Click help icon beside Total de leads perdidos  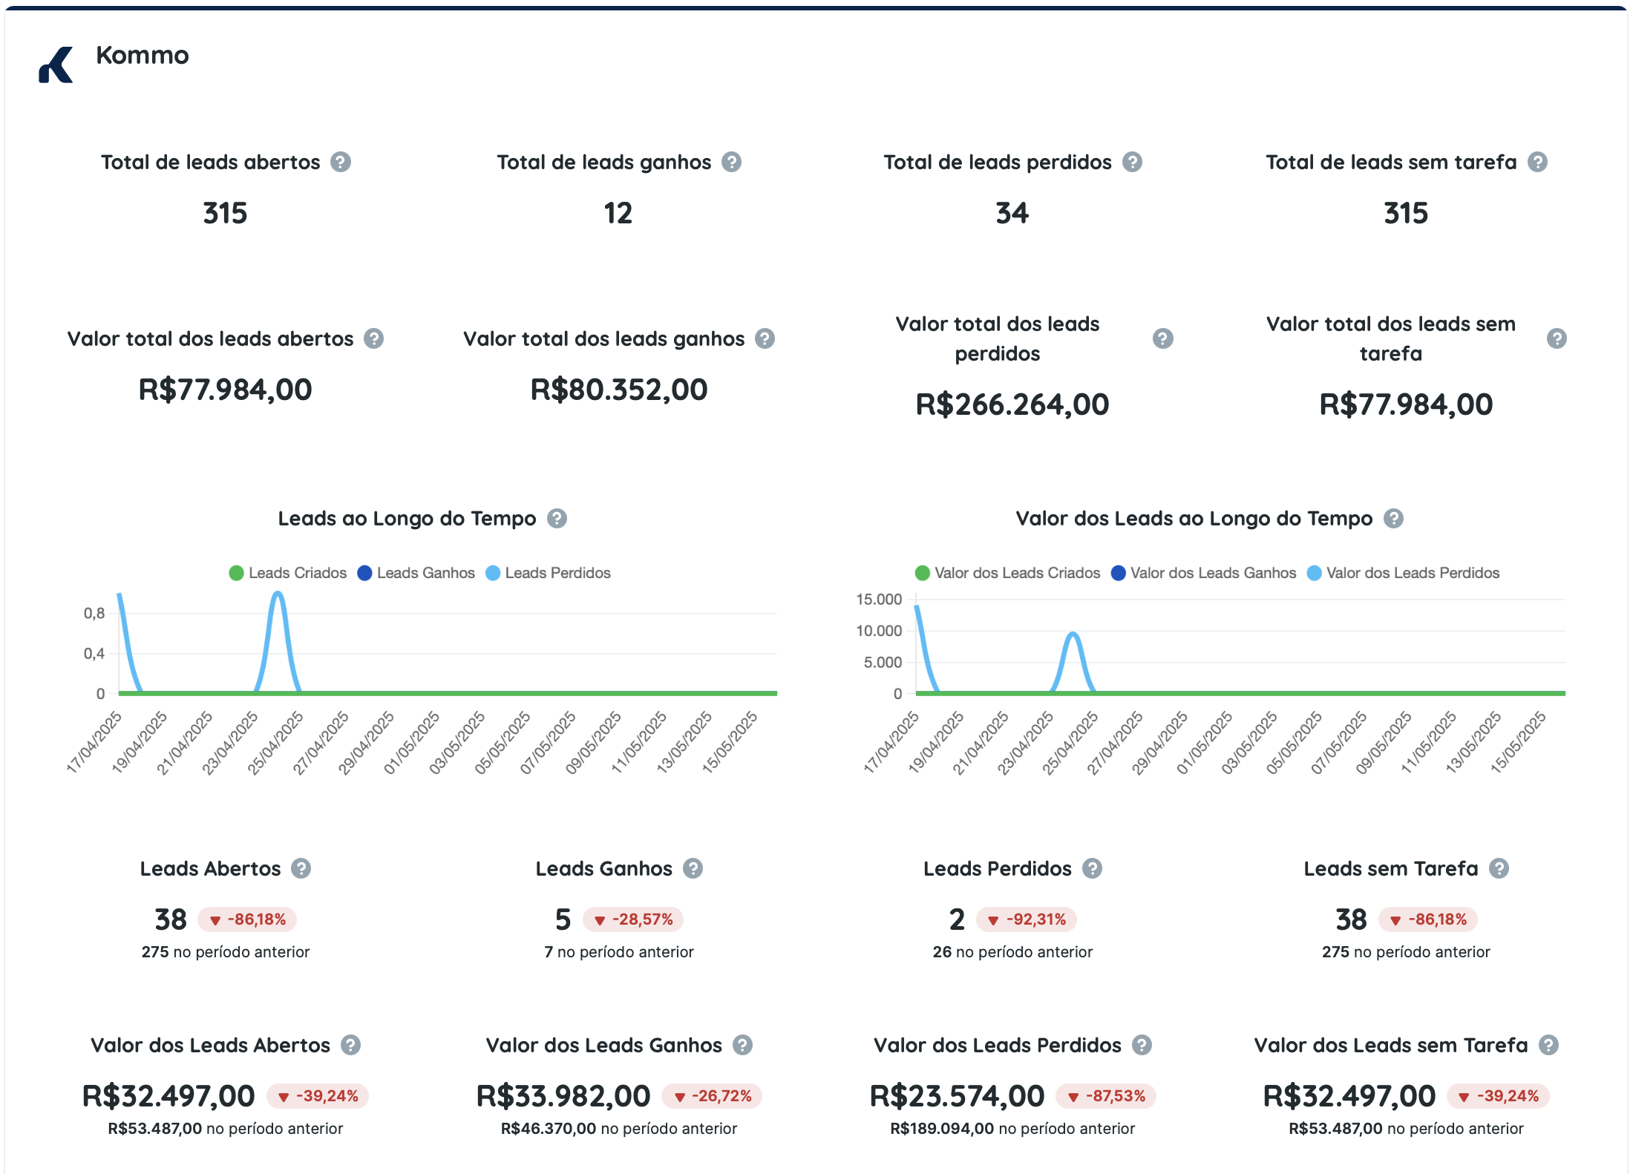(1132, 162)
